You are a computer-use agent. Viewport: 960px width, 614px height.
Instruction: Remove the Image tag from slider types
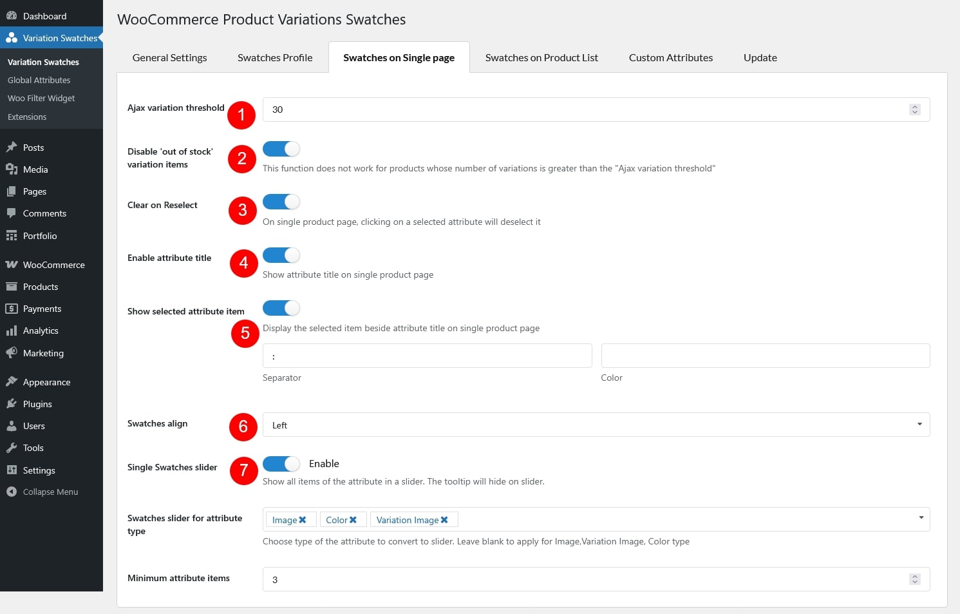[x=303, y=520]
